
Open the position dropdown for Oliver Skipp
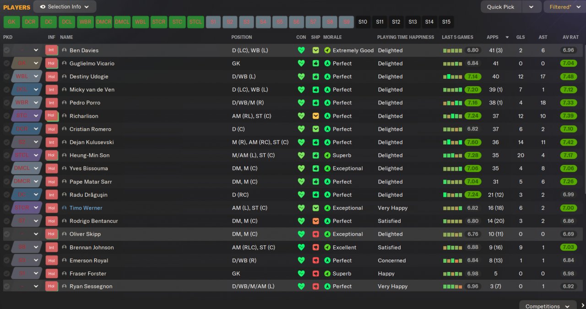36,234
